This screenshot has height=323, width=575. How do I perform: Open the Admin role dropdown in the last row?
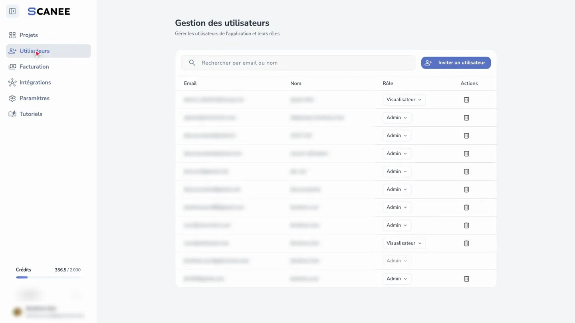[397, 279]
